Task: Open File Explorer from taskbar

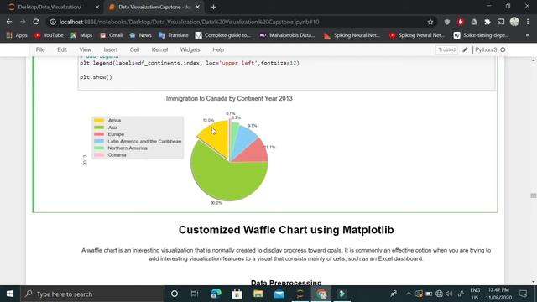Action: point(258,294)
